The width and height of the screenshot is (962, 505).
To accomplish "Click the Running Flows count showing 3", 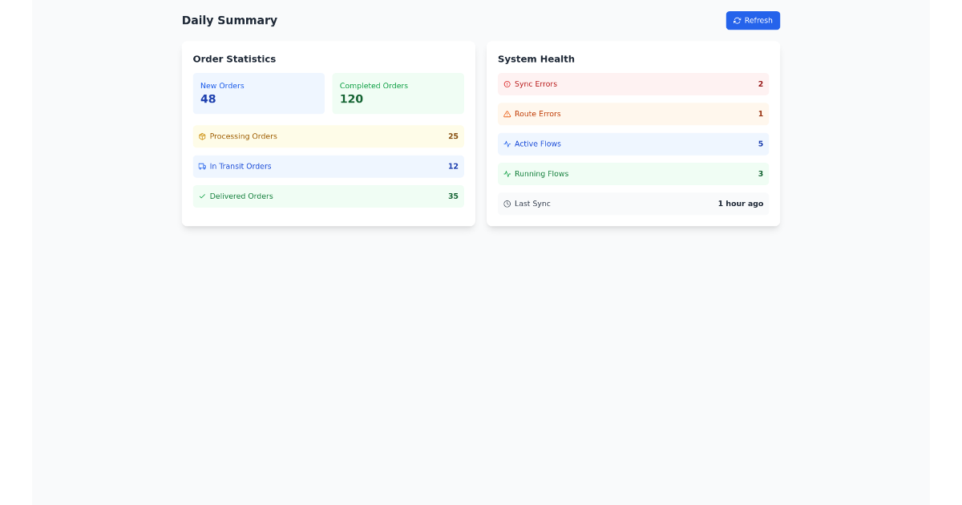I will [760, 174].
